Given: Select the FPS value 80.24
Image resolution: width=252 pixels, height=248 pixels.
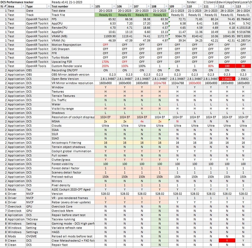Looking at the screenshot, I should tap(211, 19).
